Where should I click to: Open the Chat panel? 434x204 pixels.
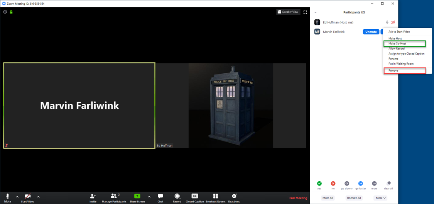pyautogui.click(x=160, y=198)
